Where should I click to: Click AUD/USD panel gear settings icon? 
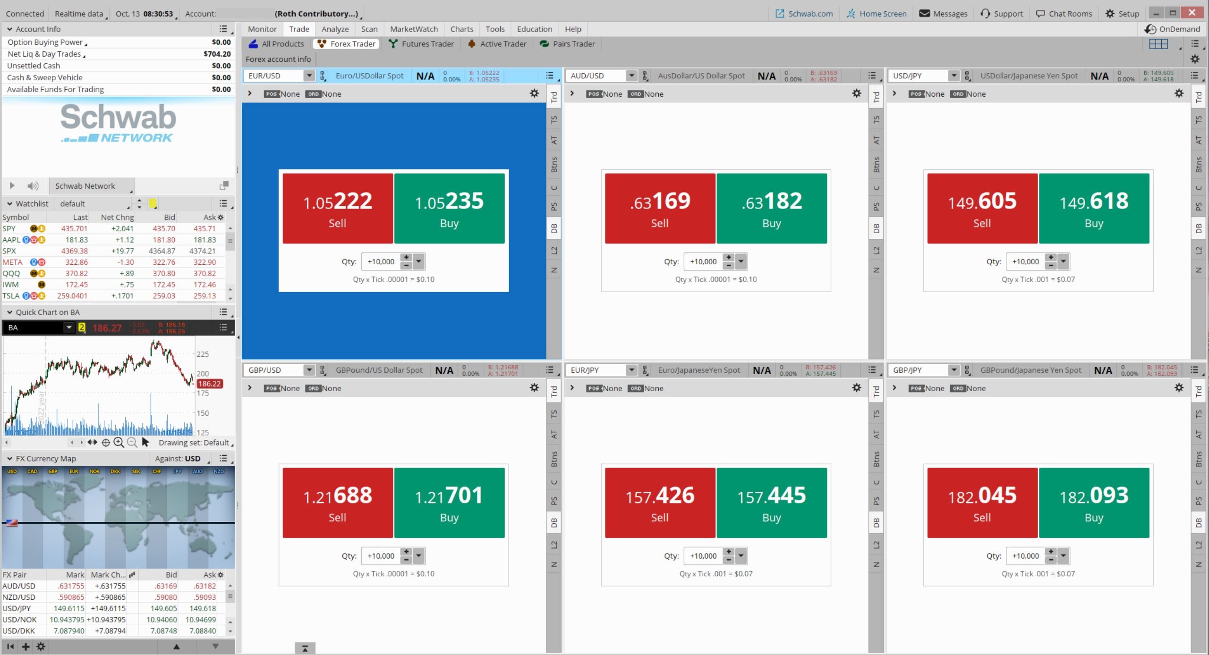click(x=857, y=93)
